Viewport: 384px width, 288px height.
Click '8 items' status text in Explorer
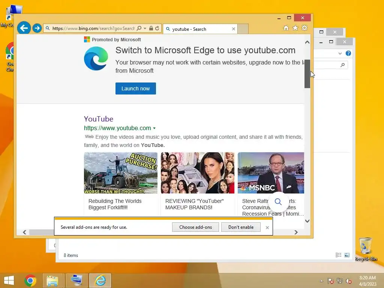click(71, 255)
